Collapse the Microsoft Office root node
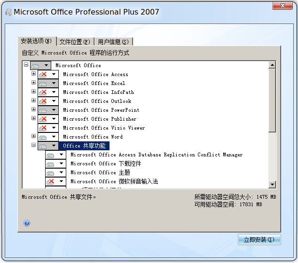The width and height of the screenshot is (298, 263). tap(26, 65)
